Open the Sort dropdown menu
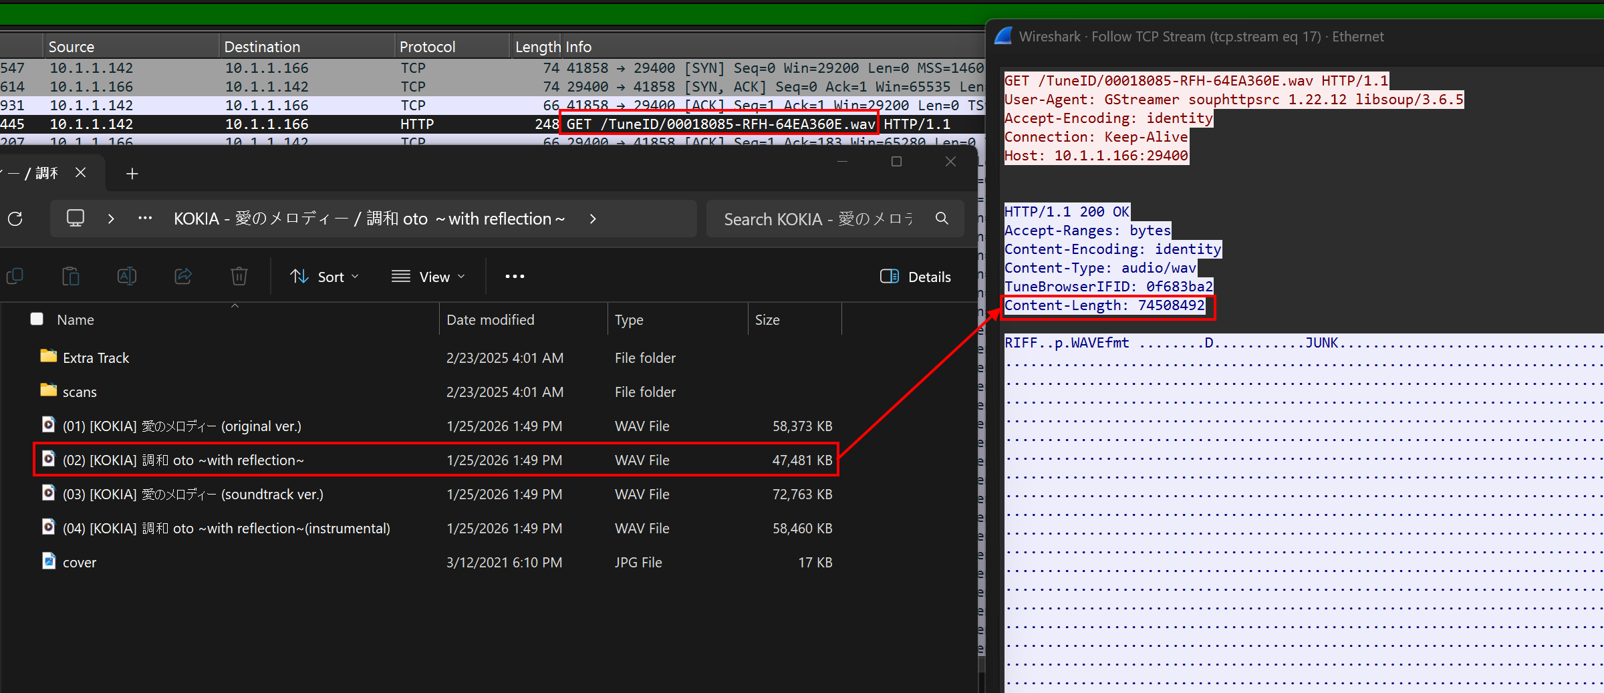 coord(325,277)
